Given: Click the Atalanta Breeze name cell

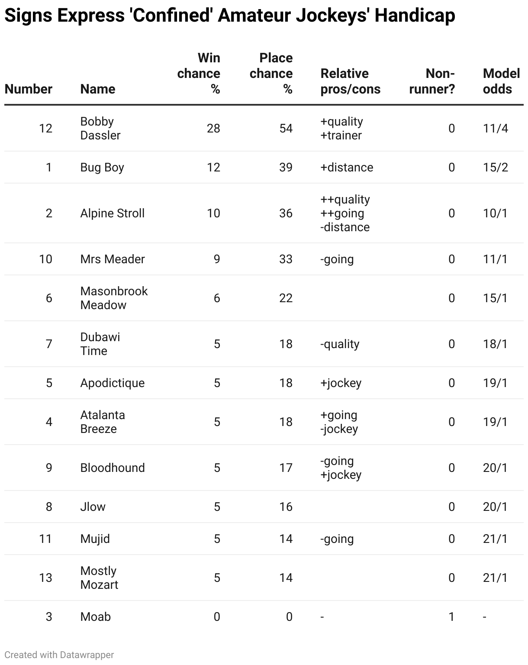Looking at the screenshot, I should 103,422.
